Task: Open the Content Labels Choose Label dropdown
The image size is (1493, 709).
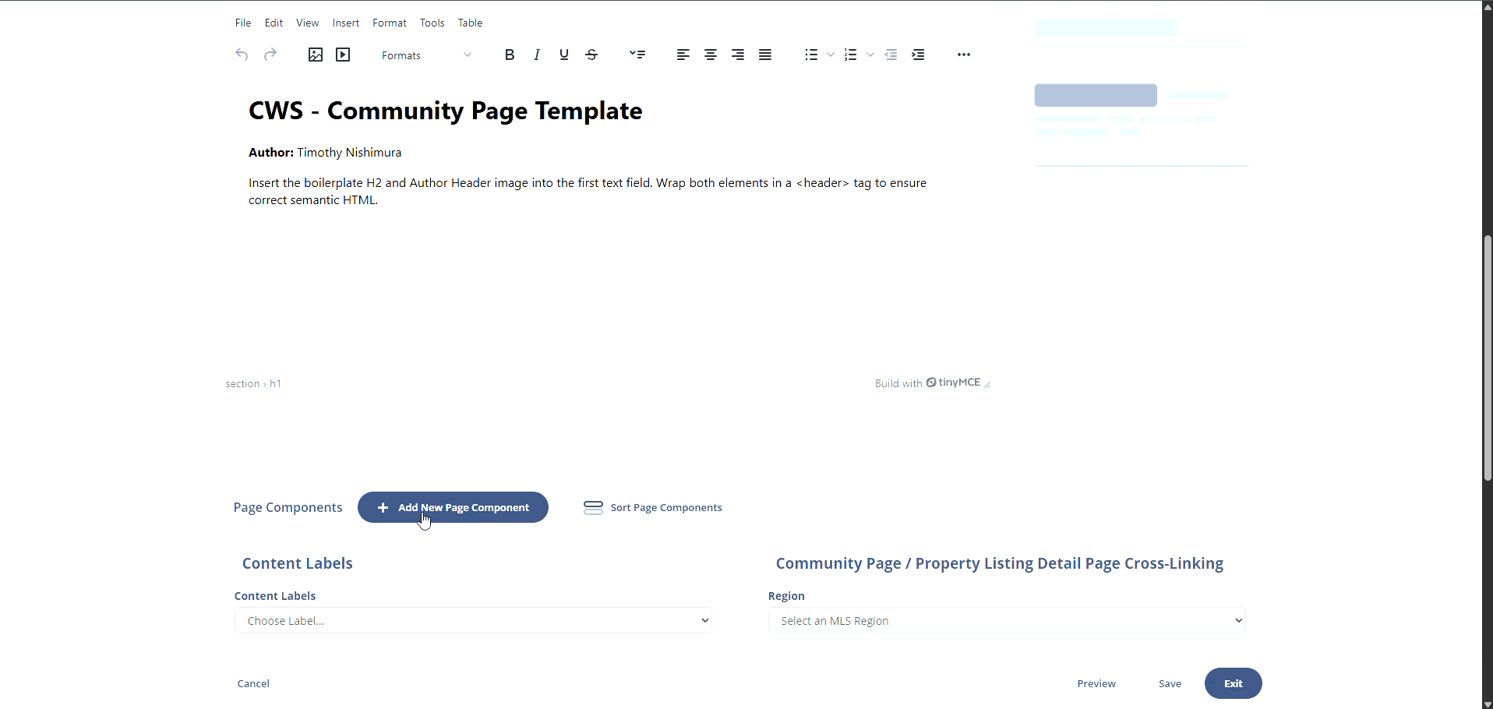Action: (x=474, y=621)
